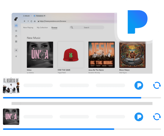Click the STAY THE SAME title text
The image size is (164, 136).
[x=64, y=70]
